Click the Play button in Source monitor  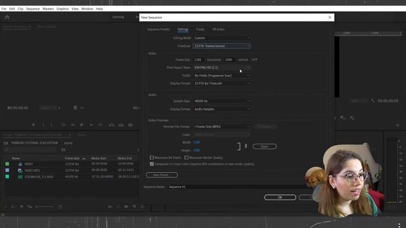[82, 125]
